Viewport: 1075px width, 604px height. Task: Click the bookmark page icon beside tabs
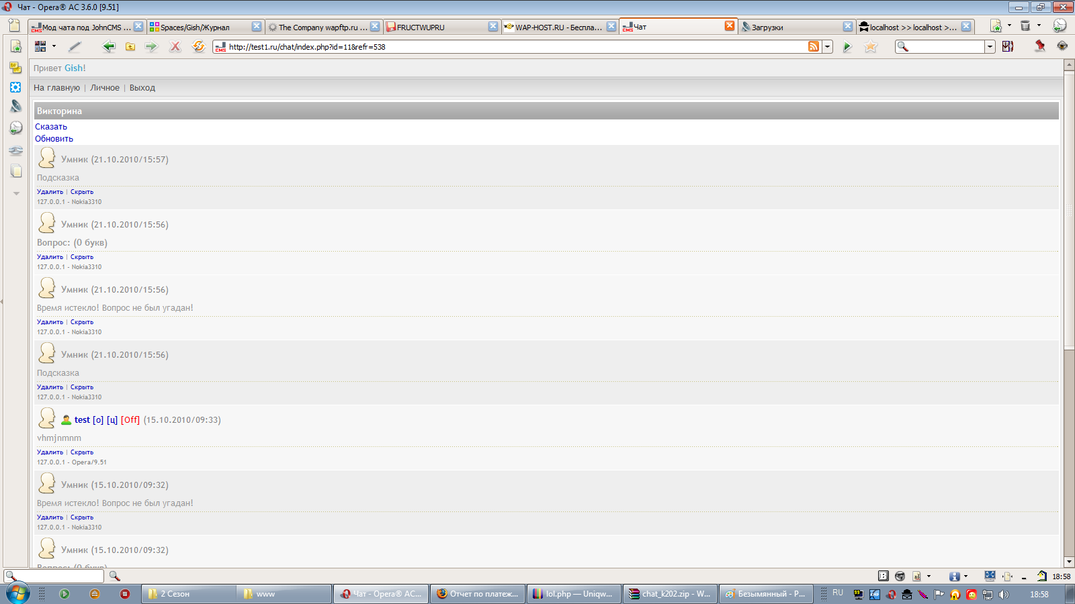996,26
